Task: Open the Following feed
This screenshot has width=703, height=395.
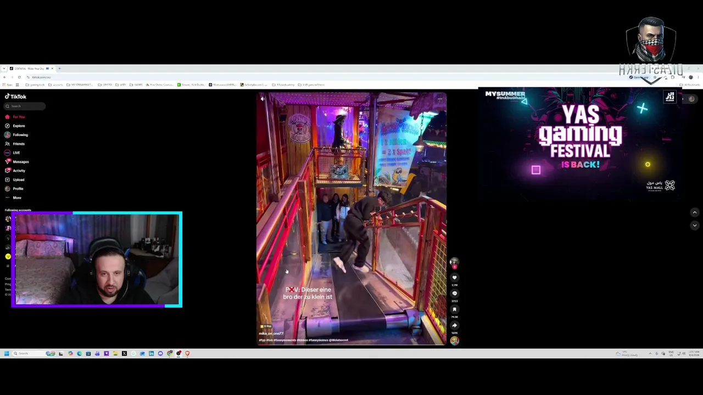Action: 16,135
